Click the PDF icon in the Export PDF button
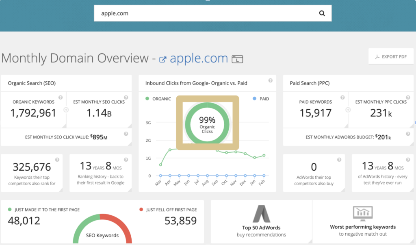Screen dimensions: 416x245 coord(377,57)
